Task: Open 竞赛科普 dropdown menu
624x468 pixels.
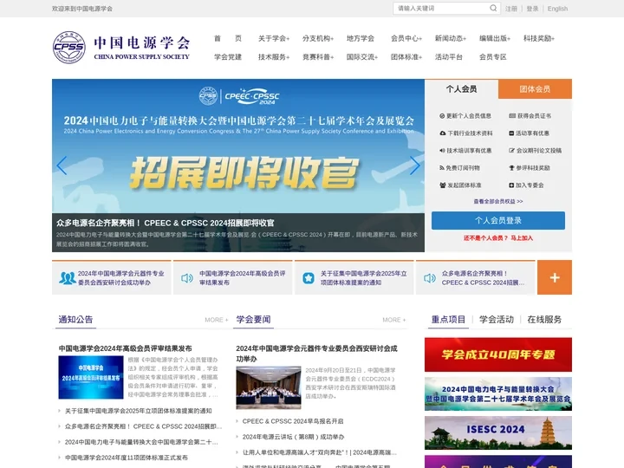Action: (318, 57)
